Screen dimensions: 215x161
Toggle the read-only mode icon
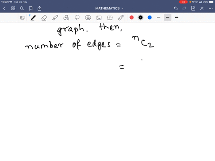[x=22, y=18]
